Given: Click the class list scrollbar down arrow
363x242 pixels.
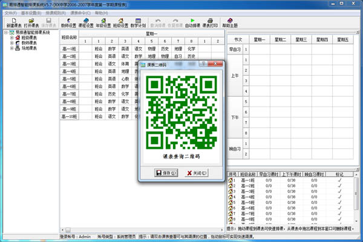Looking at the screenshot, I should click(356, 221).
